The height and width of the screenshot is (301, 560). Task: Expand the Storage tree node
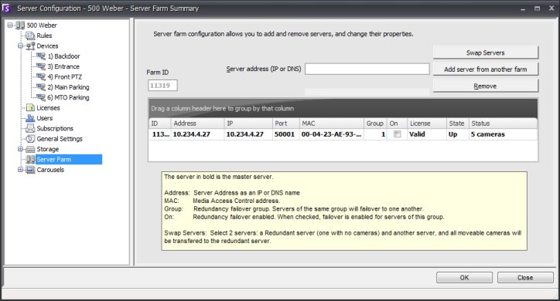(20, 149)
